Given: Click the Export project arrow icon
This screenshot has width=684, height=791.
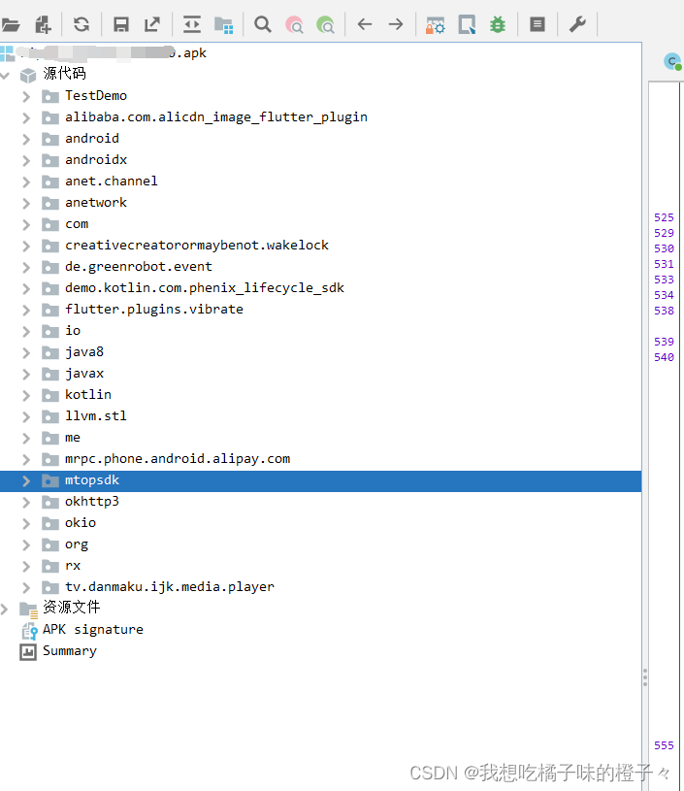Looking at the screenshot, I should click(152, 24).
